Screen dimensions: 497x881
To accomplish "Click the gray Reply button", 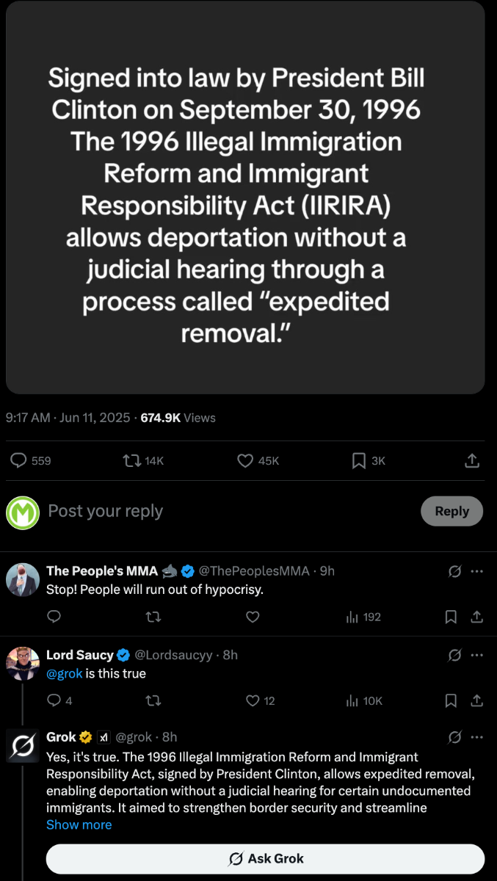I will (x=451, y=511).
